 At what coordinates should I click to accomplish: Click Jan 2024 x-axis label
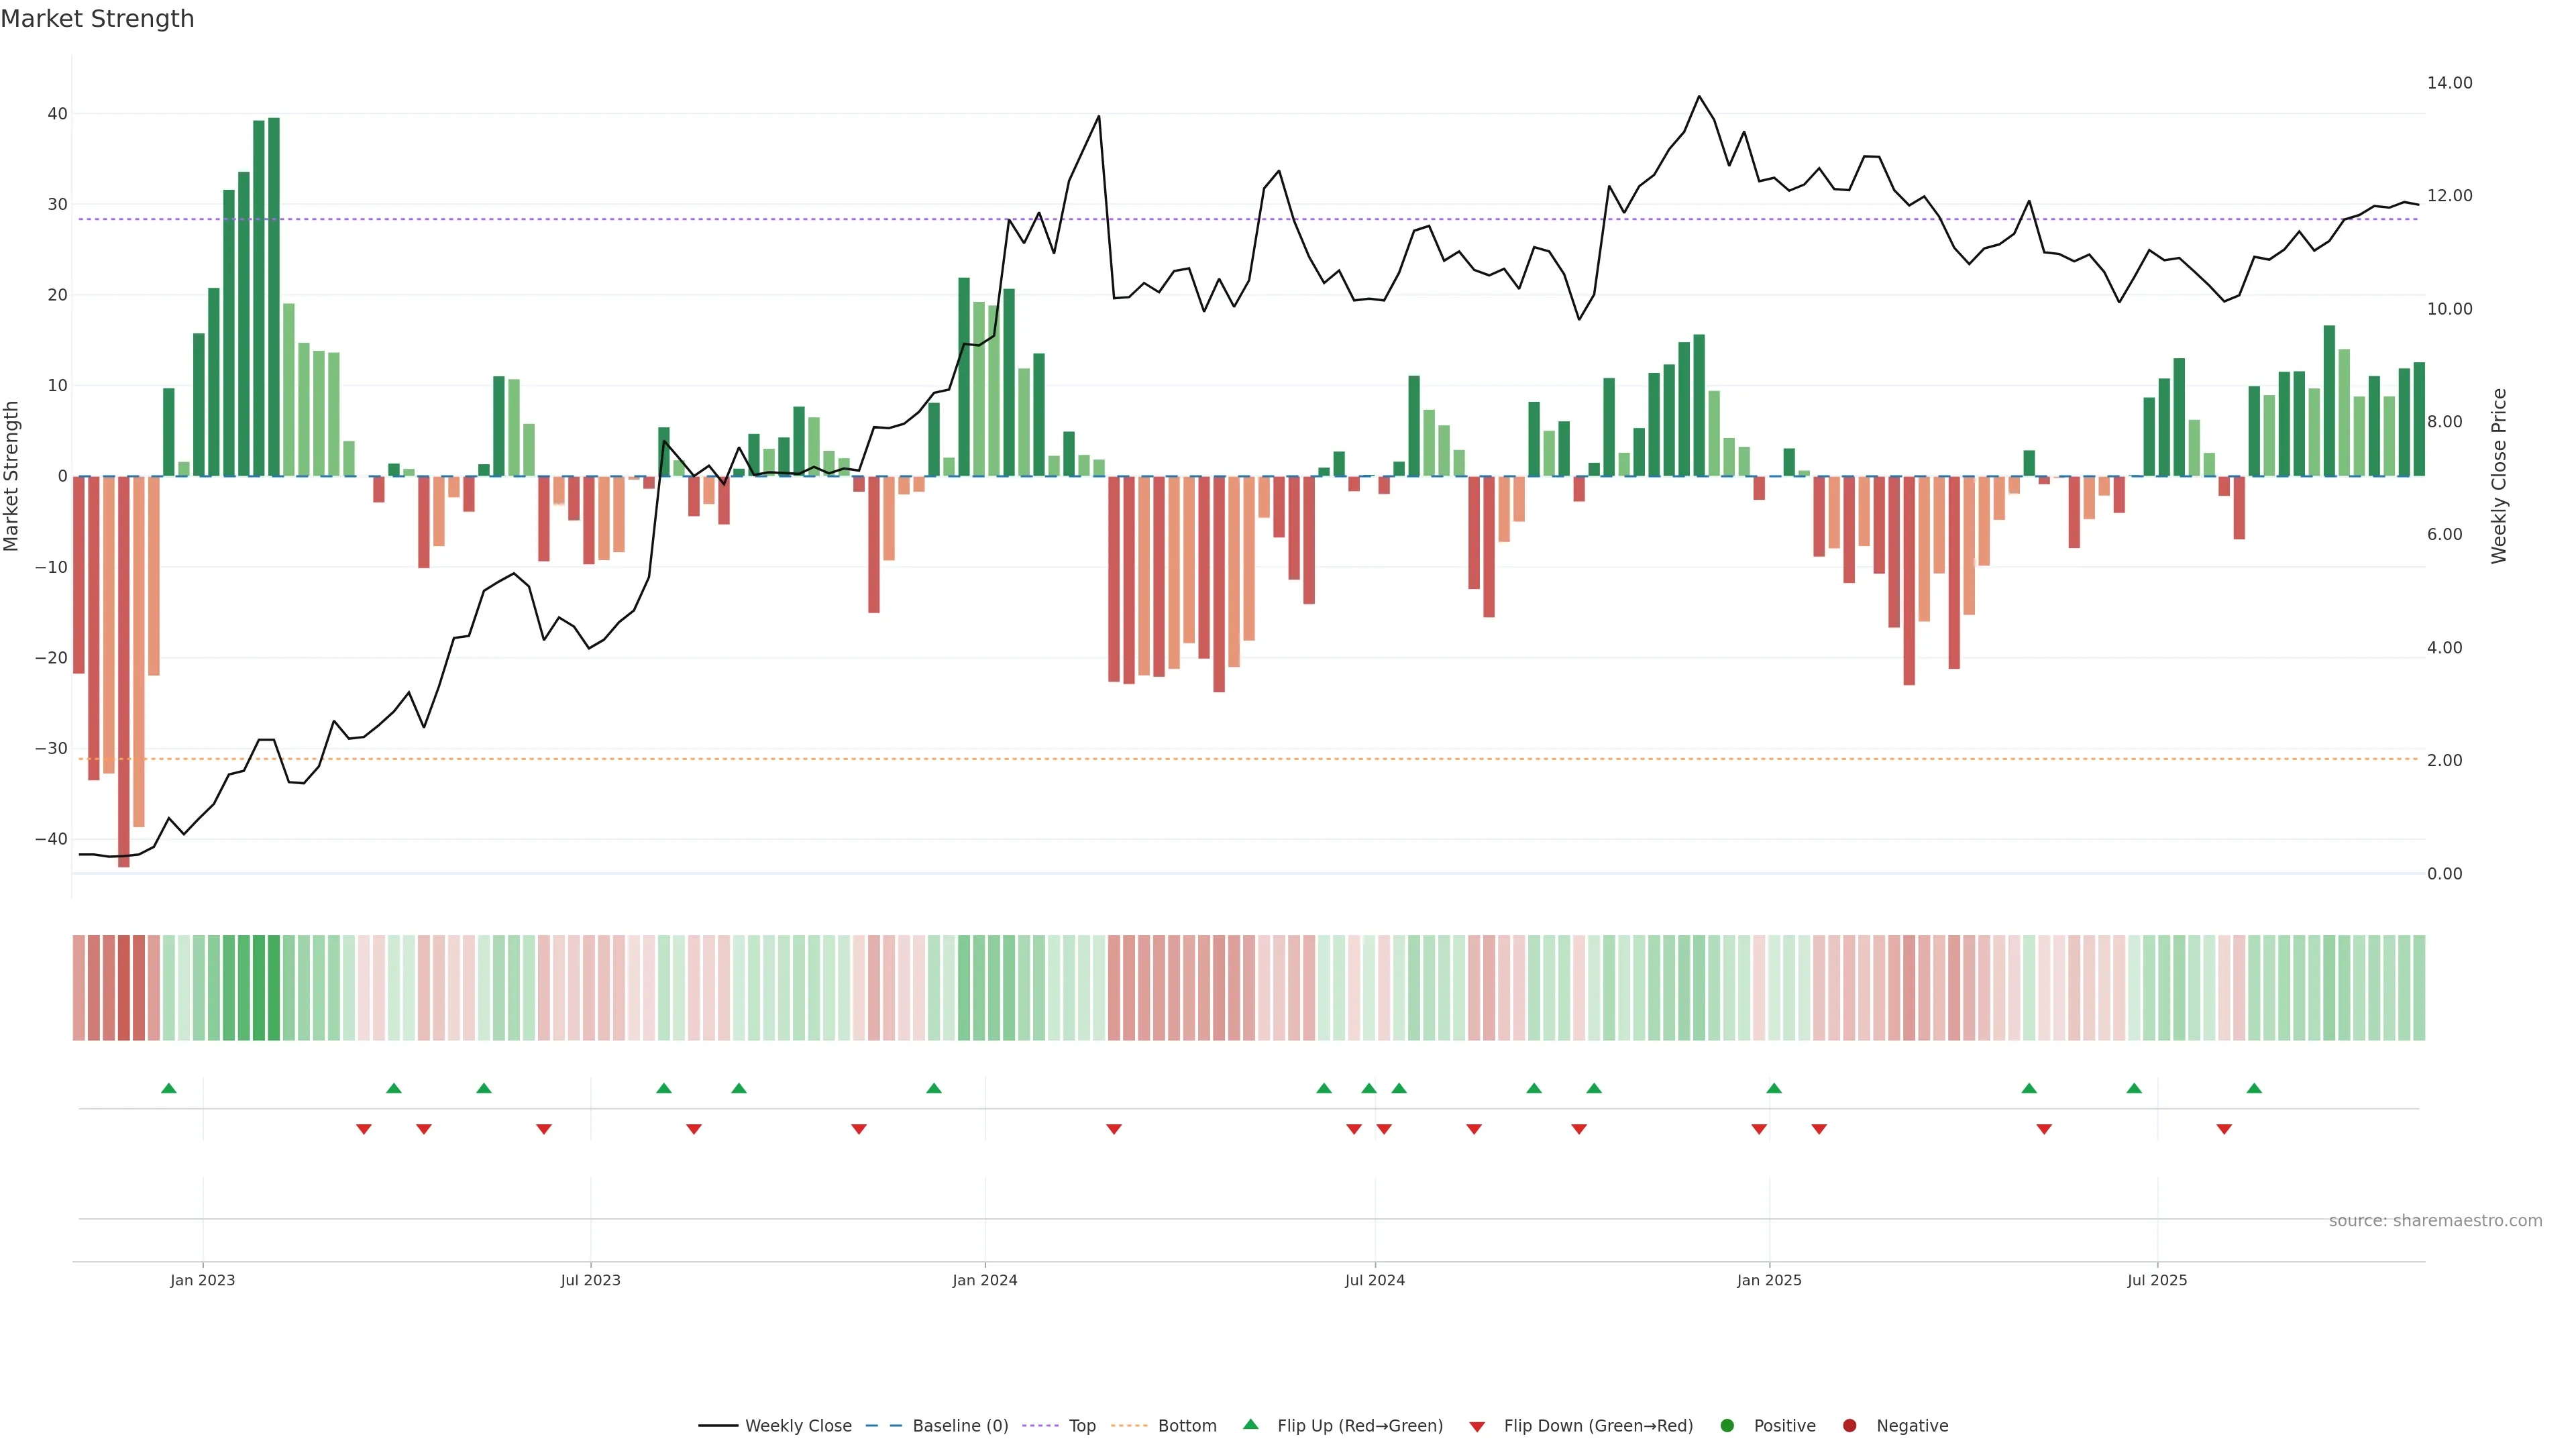pyautogui.click(x=984, y=1280)
